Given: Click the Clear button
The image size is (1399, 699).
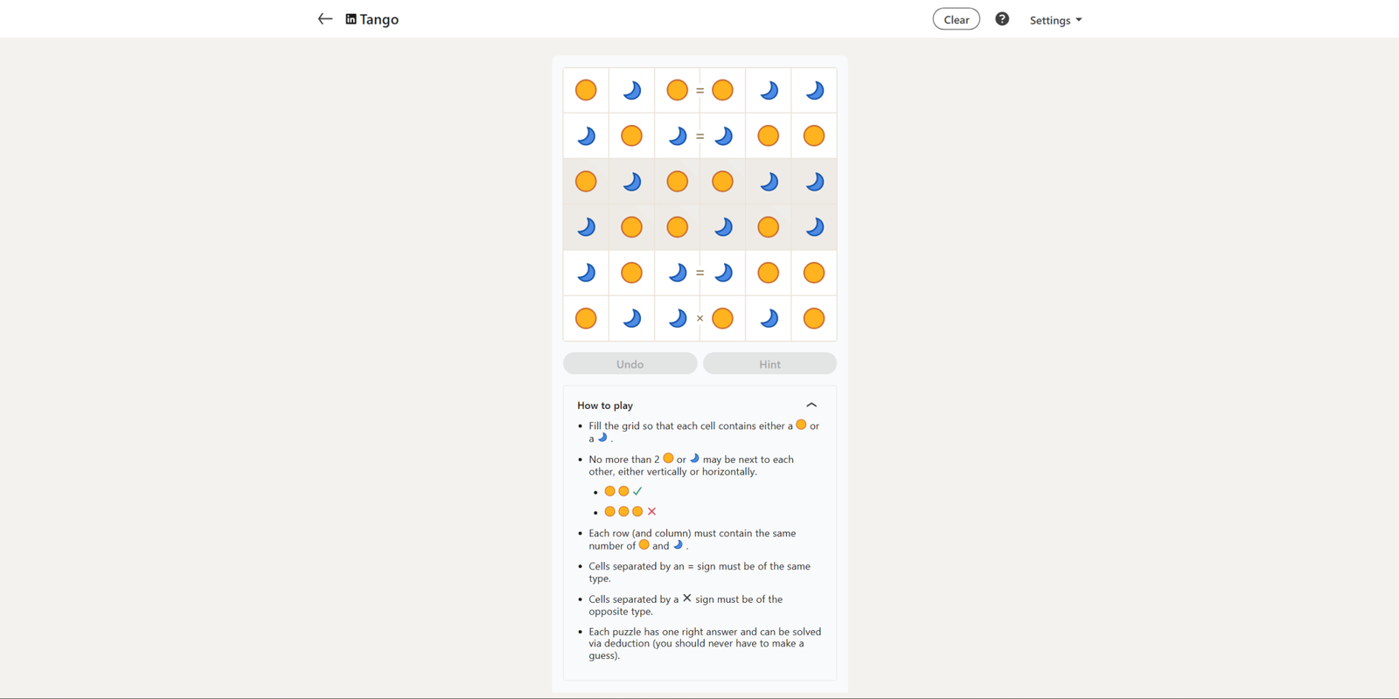Looking at the screenshot, I should tap(956, 19).
